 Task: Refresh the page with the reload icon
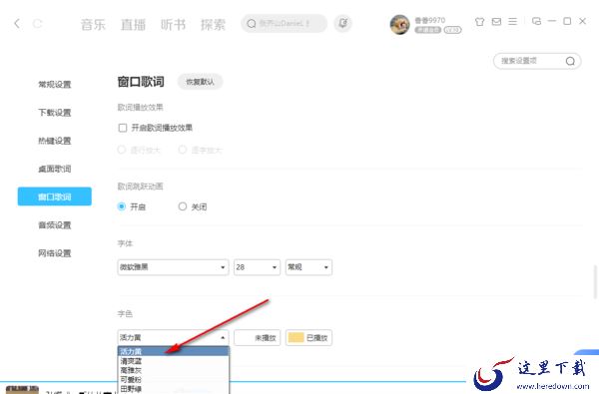(38, 24)
